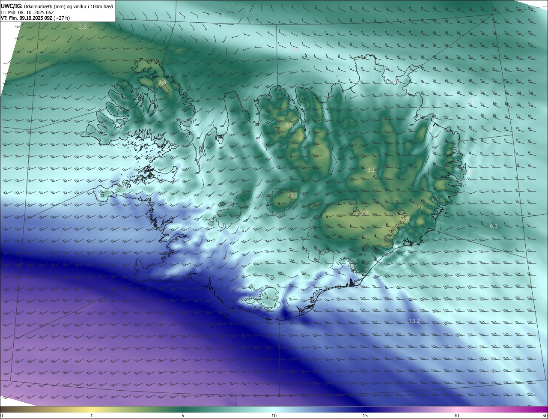Viewport: 548px width, 419px height.
Task: Click the colorbar tick label 1
Action: 92,416
